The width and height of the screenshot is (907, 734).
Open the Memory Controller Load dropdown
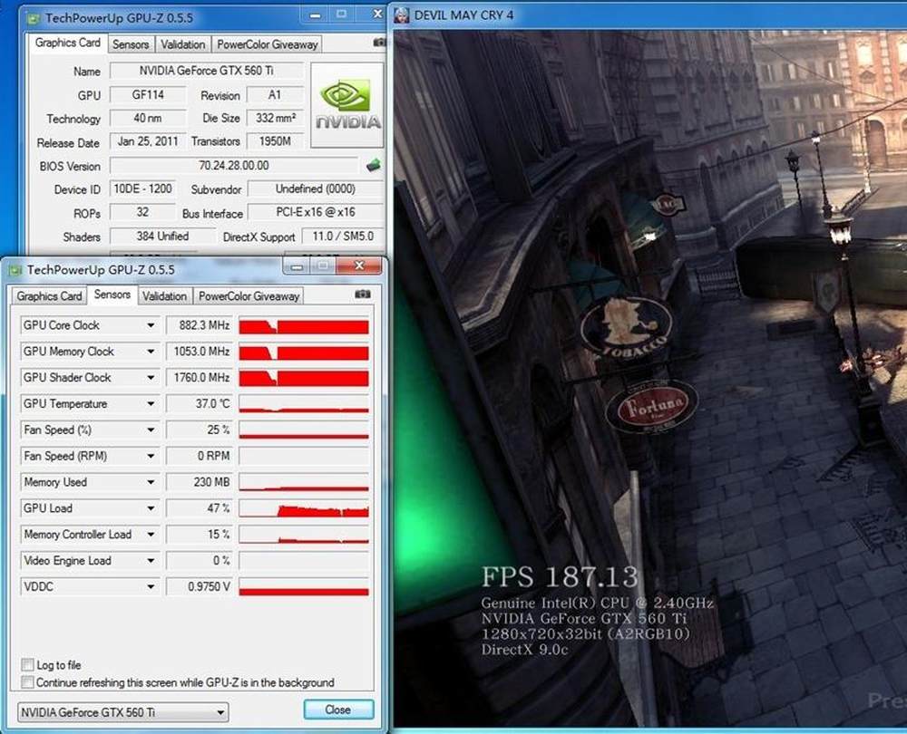pos(151,534)
